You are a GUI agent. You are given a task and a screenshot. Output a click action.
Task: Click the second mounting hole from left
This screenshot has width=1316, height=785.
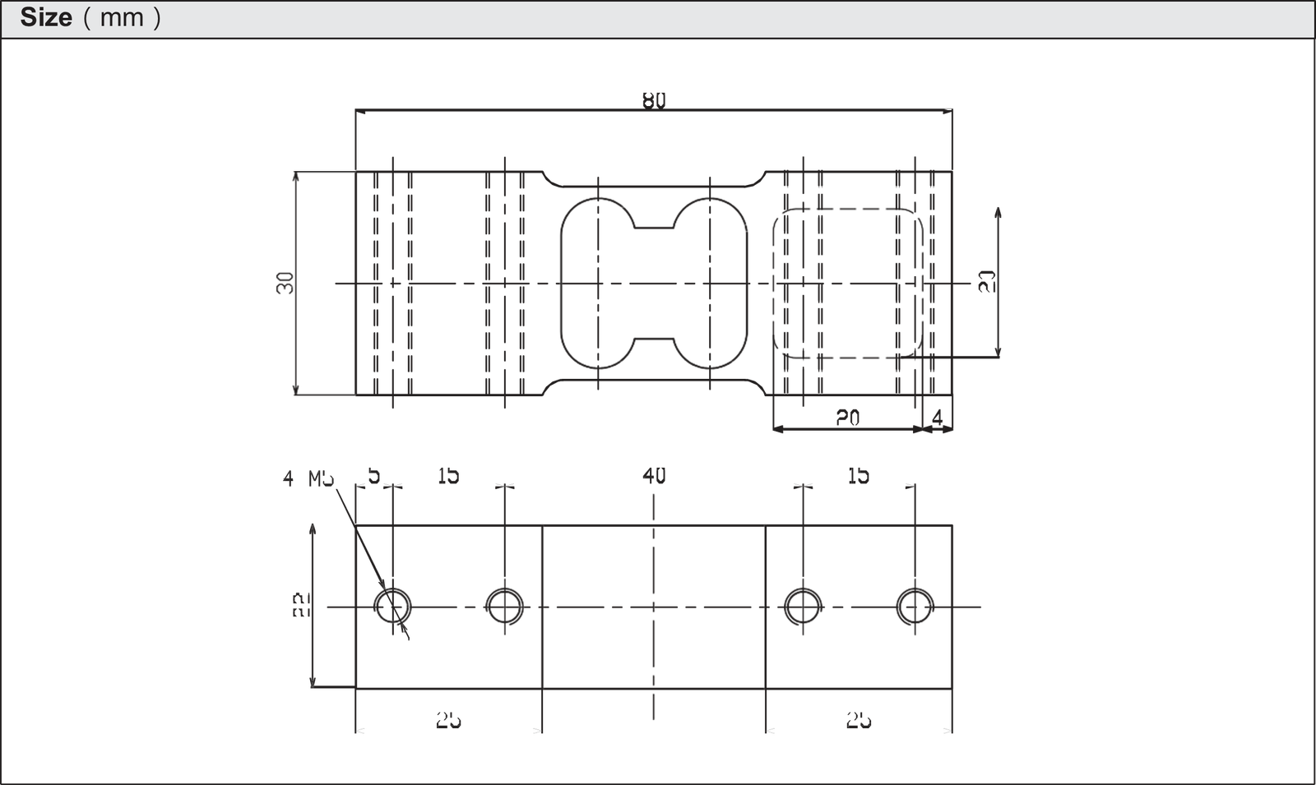coord(505,607)
